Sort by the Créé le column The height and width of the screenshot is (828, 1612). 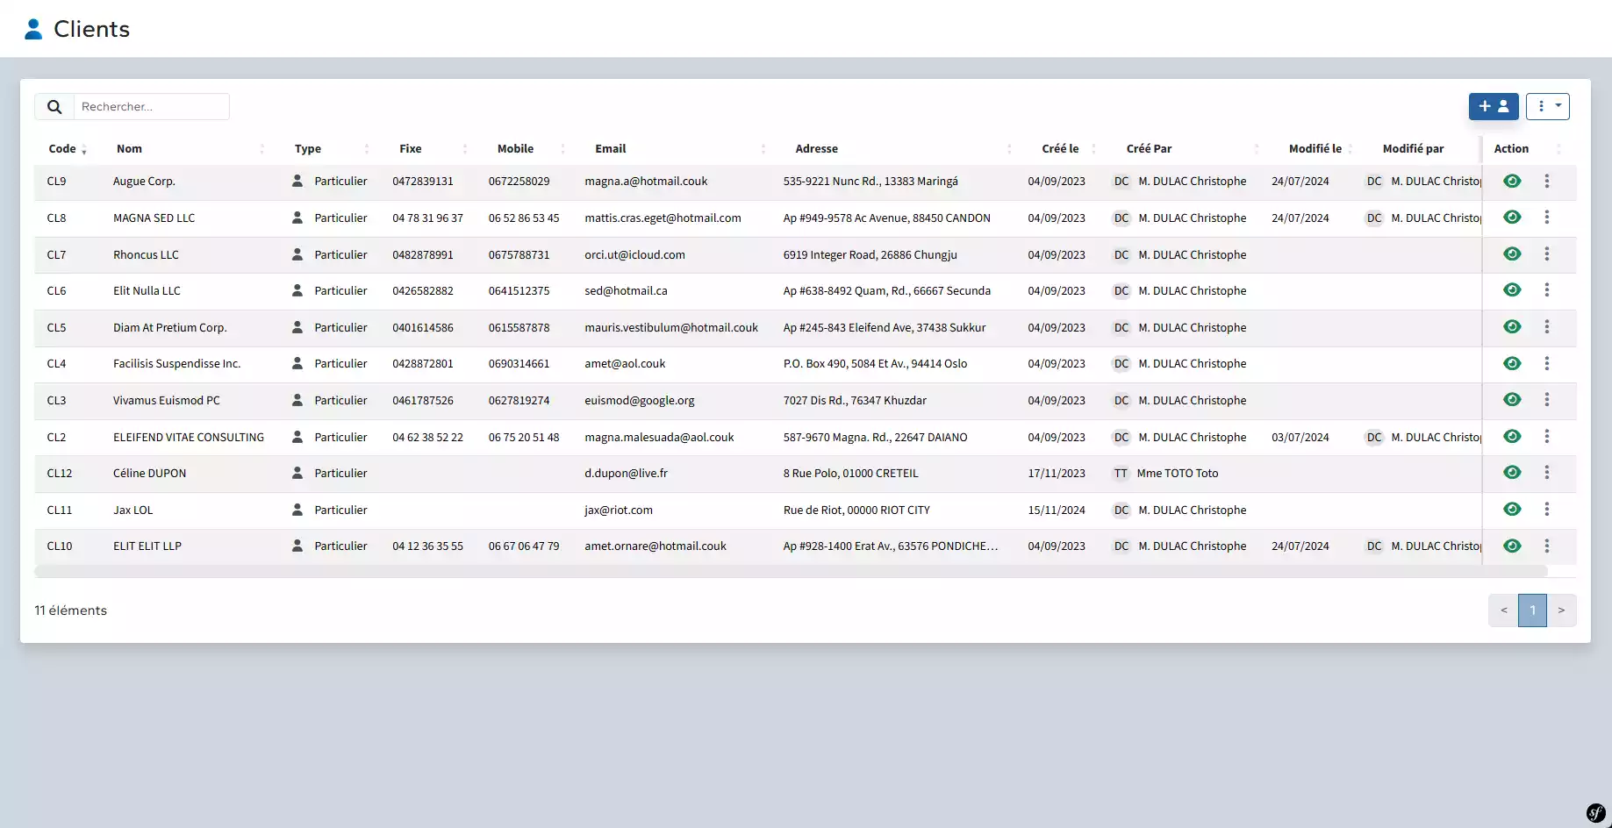pos(1060,149)
